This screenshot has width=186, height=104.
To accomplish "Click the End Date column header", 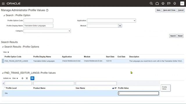I will tap(121, 57).
